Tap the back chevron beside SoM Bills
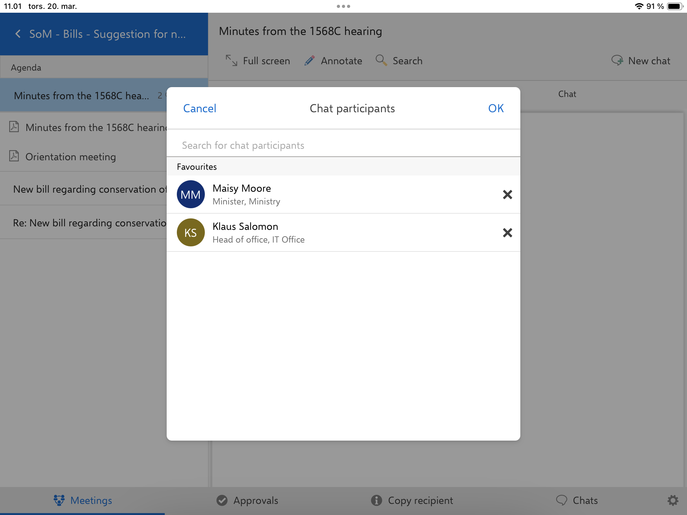The image size is (687, 515). coord(18,34)
